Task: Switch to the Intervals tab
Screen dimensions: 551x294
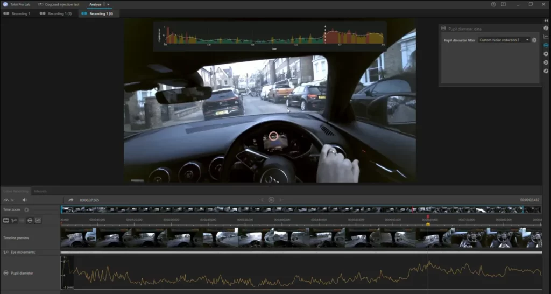Action: (40, 191)
